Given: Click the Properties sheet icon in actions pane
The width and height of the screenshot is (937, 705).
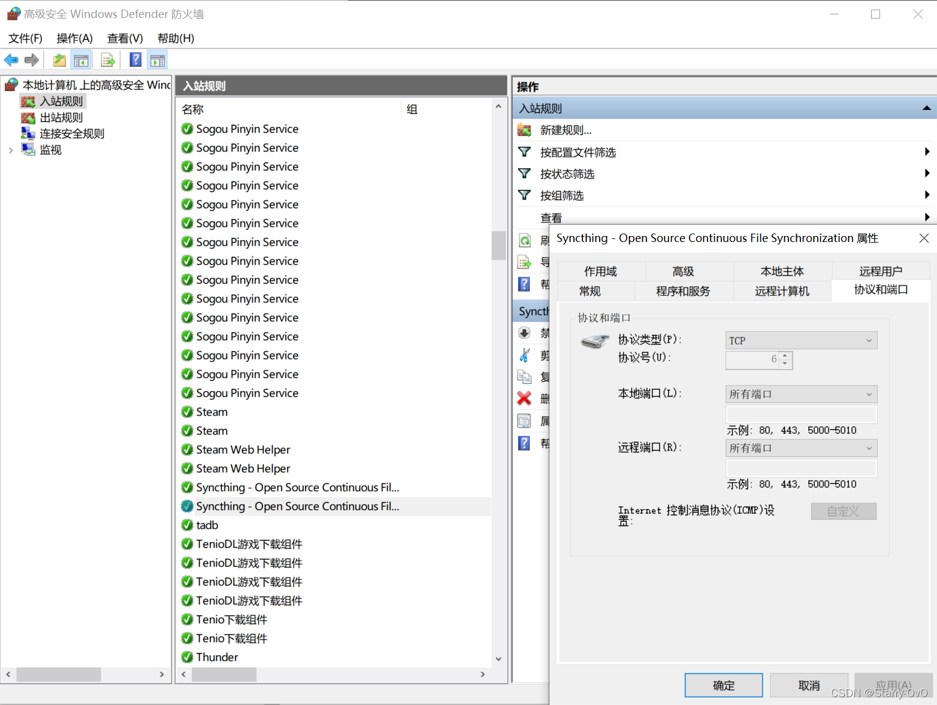Looking at the screenshot, I should [524, 420].
